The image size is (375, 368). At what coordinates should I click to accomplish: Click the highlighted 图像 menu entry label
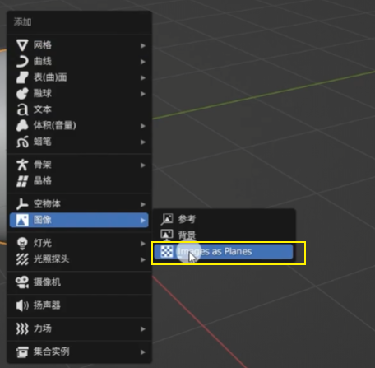click(43, 220)
